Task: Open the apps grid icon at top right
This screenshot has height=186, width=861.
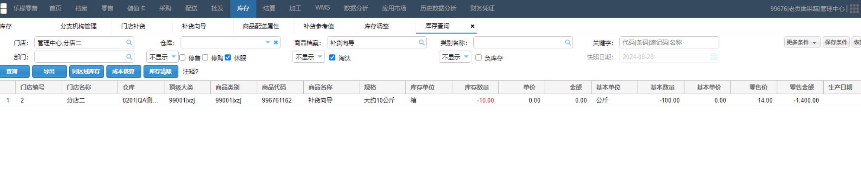Action: [x=854, y=8]
